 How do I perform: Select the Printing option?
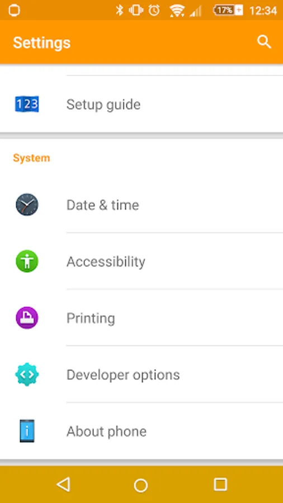pyautogui.click(x=141, y=318)
